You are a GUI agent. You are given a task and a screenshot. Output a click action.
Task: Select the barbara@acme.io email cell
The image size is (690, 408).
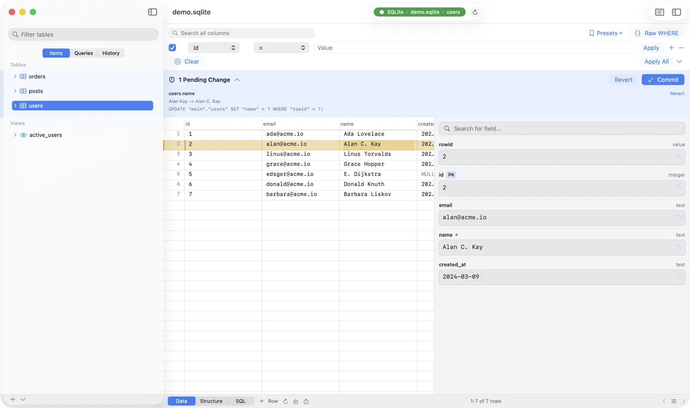[x=301, y=194]
